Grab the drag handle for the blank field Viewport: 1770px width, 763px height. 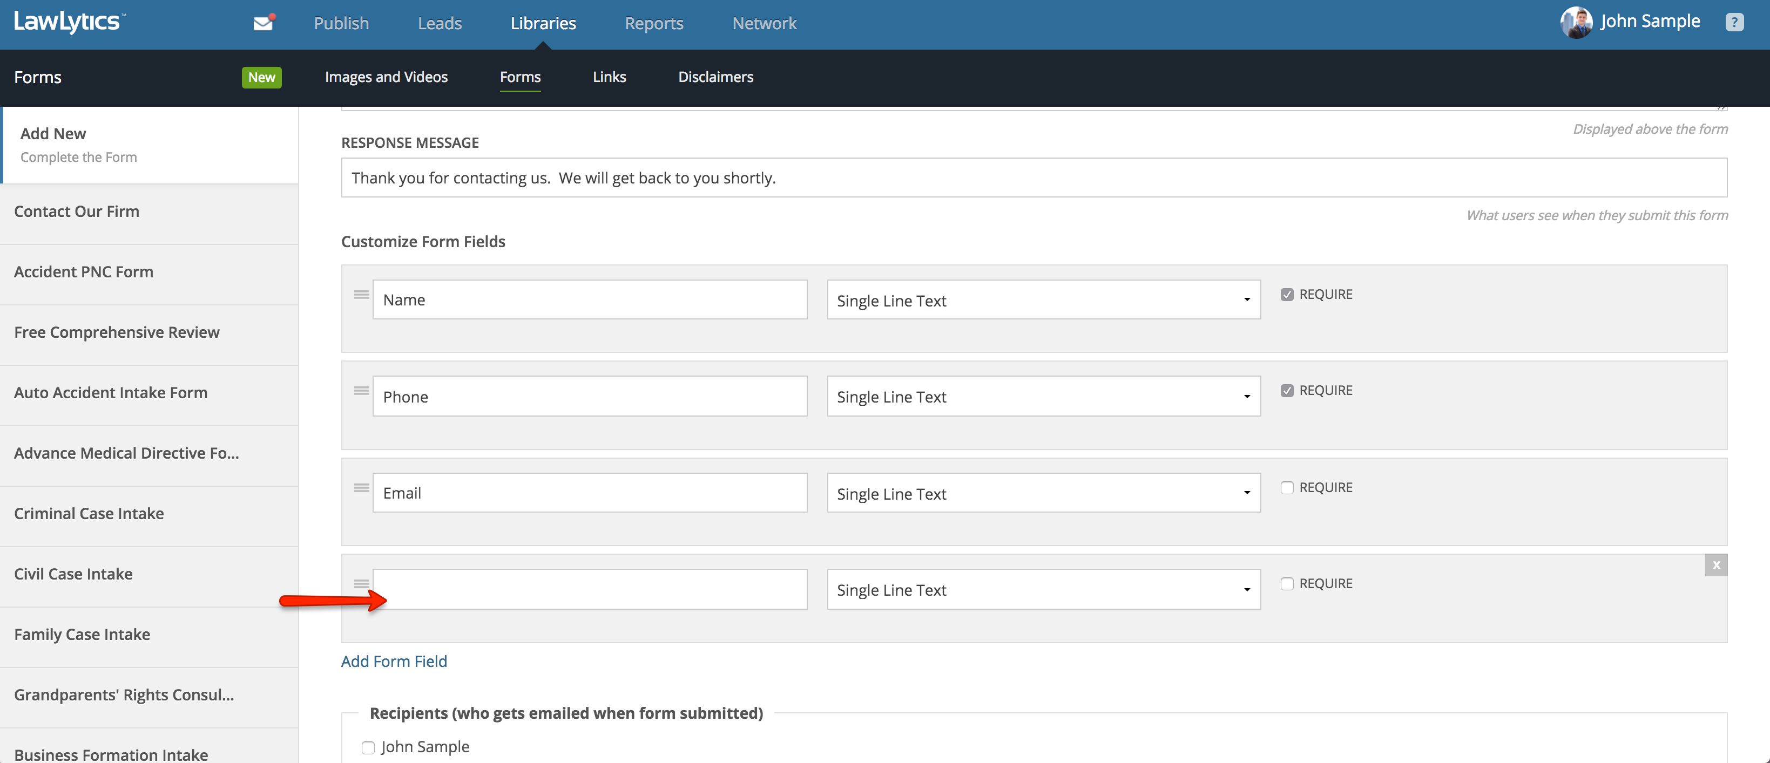click(x=361, y=584)
